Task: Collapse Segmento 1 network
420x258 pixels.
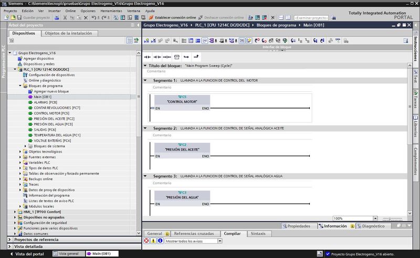Action: 145,80
